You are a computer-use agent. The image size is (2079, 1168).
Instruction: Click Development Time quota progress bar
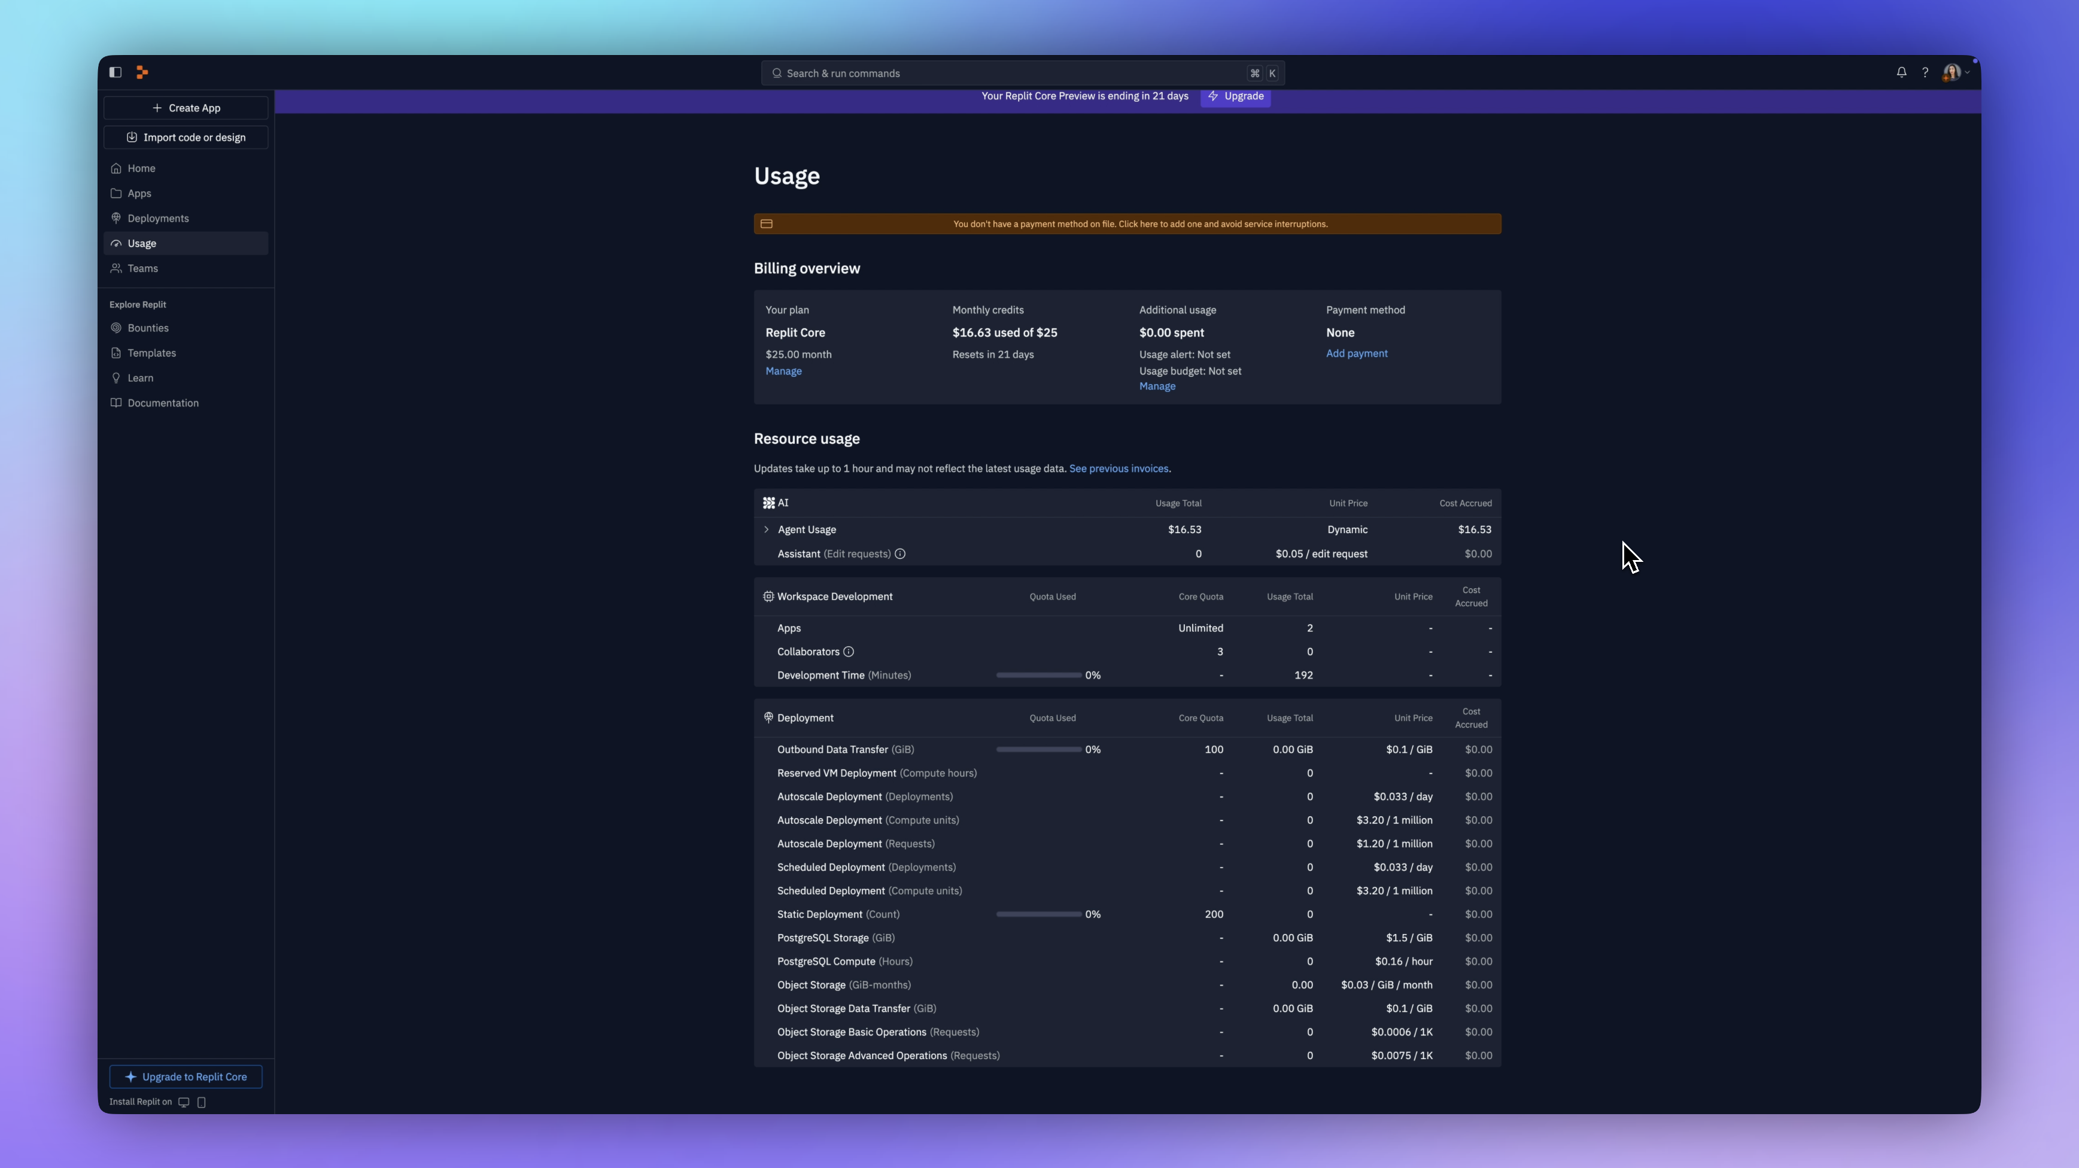(1039, 676)
